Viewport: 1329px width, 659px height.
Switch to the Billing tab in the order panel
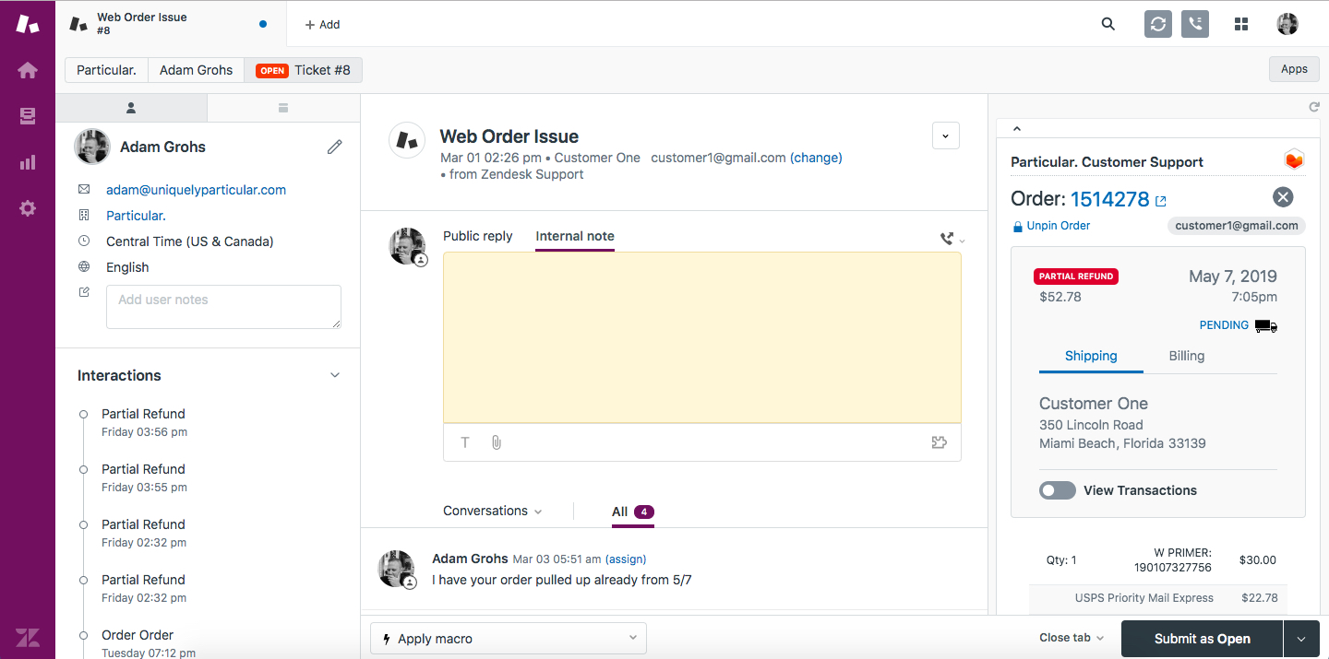point(1186,356)
